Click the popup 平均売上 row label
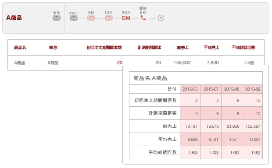This screenshot has height=168, width=272. (168, 139)
